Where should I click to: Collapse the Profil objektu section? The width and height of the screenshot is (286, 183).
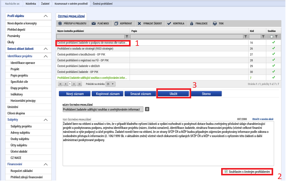[x=46, y=16]
